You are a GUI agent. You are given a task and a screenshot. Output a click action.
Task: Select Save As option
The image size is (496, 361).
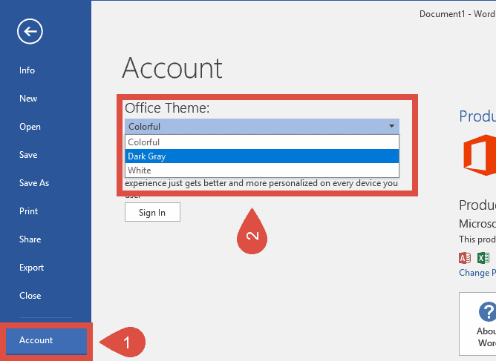pos(34,183)
